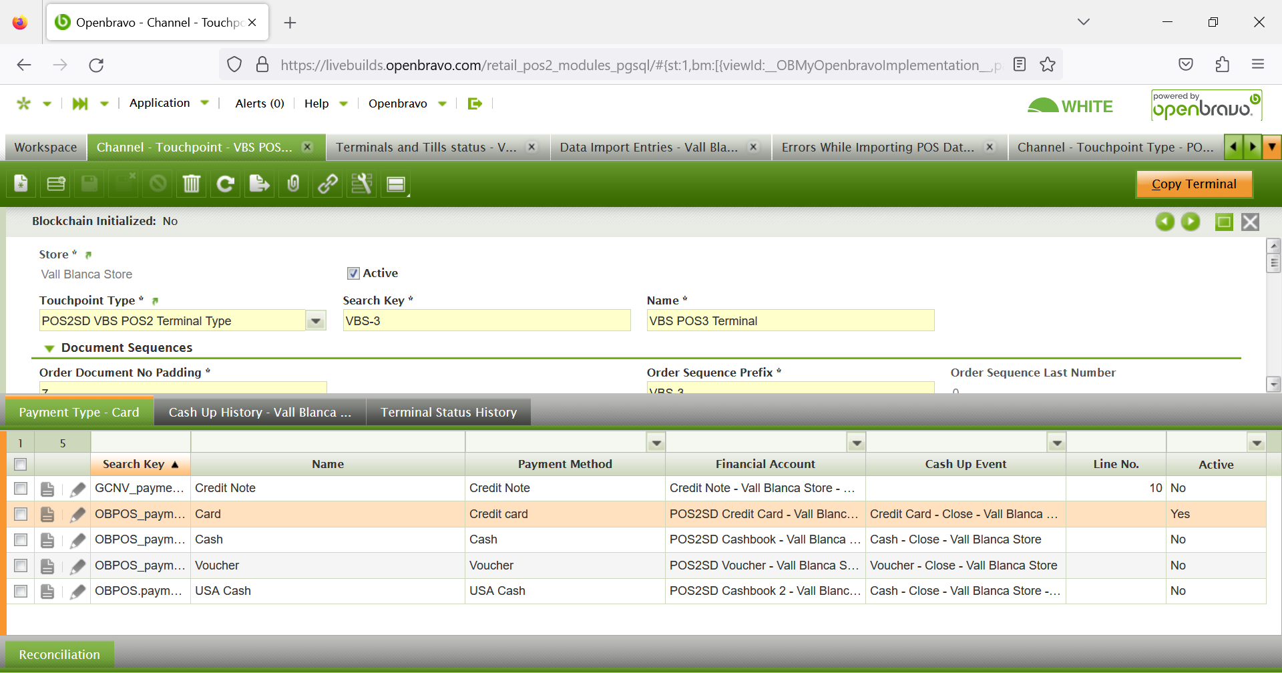Screen dimensions: 1282x673
Task: Go to previous record with green arrow
Action: 1165,222
